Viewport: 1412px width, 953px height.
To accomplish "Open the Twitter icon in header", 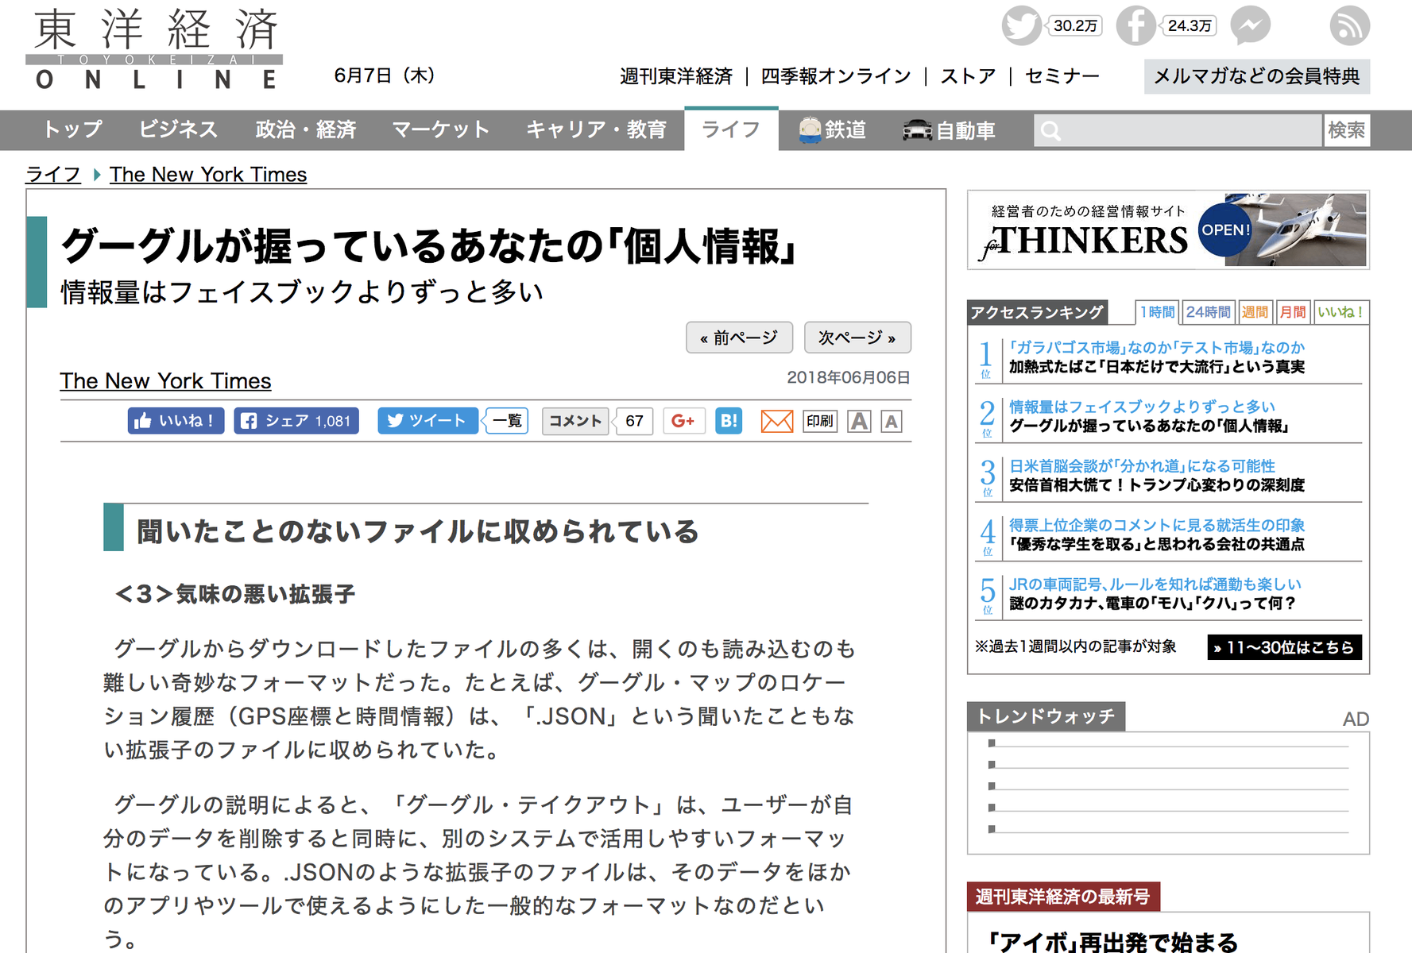I will [x=1021, y=25].
